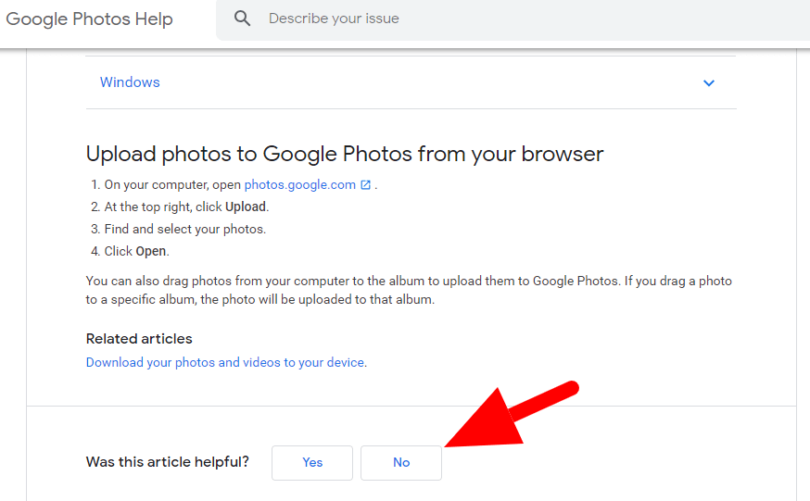This screenshot has width=810, height=501.
Task: Click the bold Open word in step 4
Action: 151,251
